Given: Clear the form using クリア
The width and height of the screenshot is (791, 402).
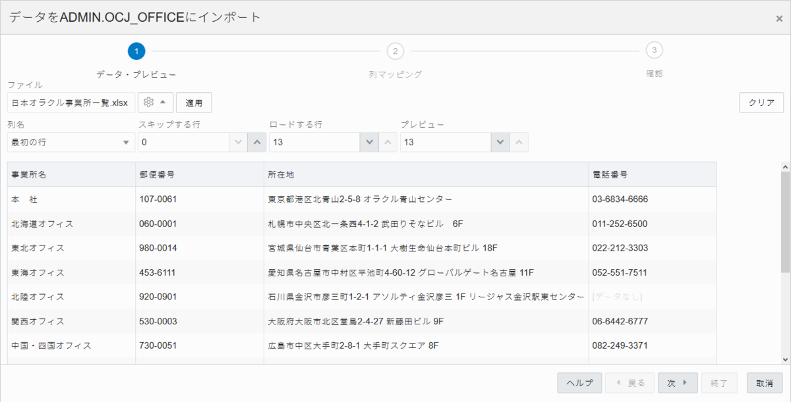Looking at the screenshot, I should click(x=761, y=102).
